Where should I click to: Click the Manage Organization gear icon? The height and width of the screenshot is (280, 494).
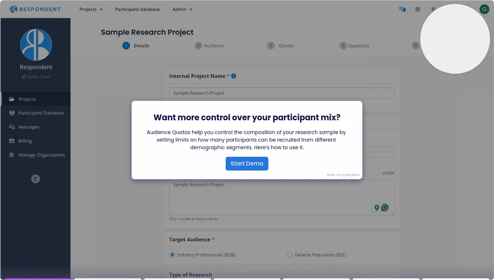coord(12,155)
